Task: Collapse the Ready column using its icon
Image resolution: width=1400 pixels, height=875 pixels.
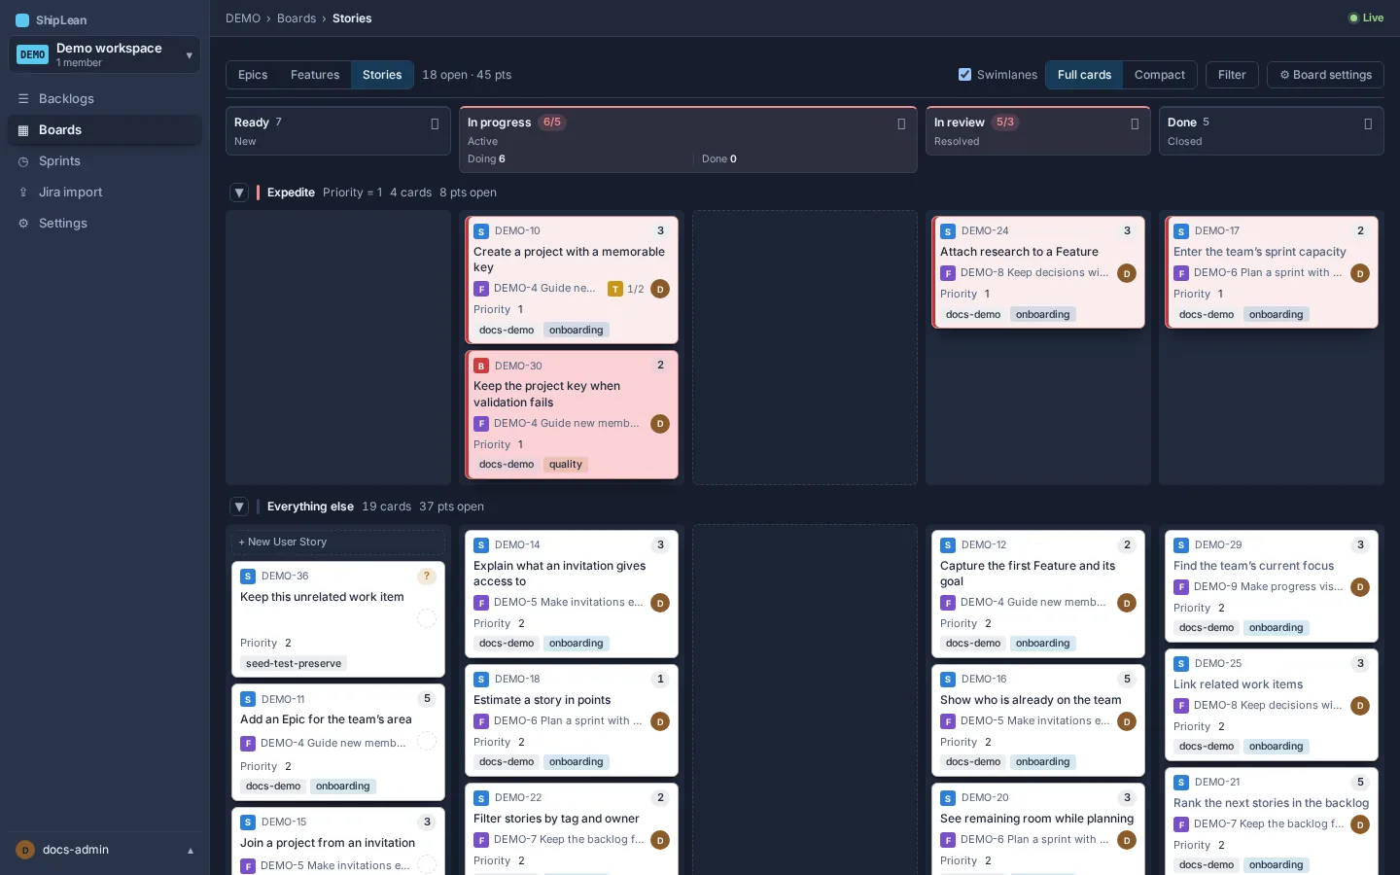Action: click(x=435, y=124)
